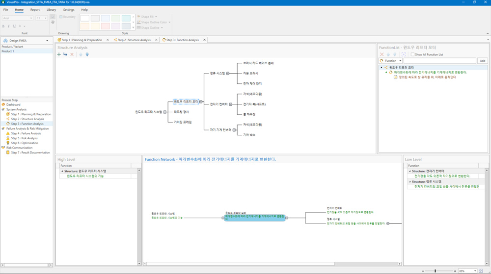The image size is (491, 274).
Task: Collapse 윈도우 리프터 모터 in FunctionList tree
Action: 382,68
